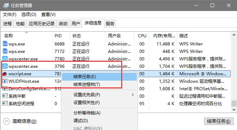Sort by the PID column header
The width and height of the screenshot is (237, 130).
pyautogui.click(x=61, y=36)
